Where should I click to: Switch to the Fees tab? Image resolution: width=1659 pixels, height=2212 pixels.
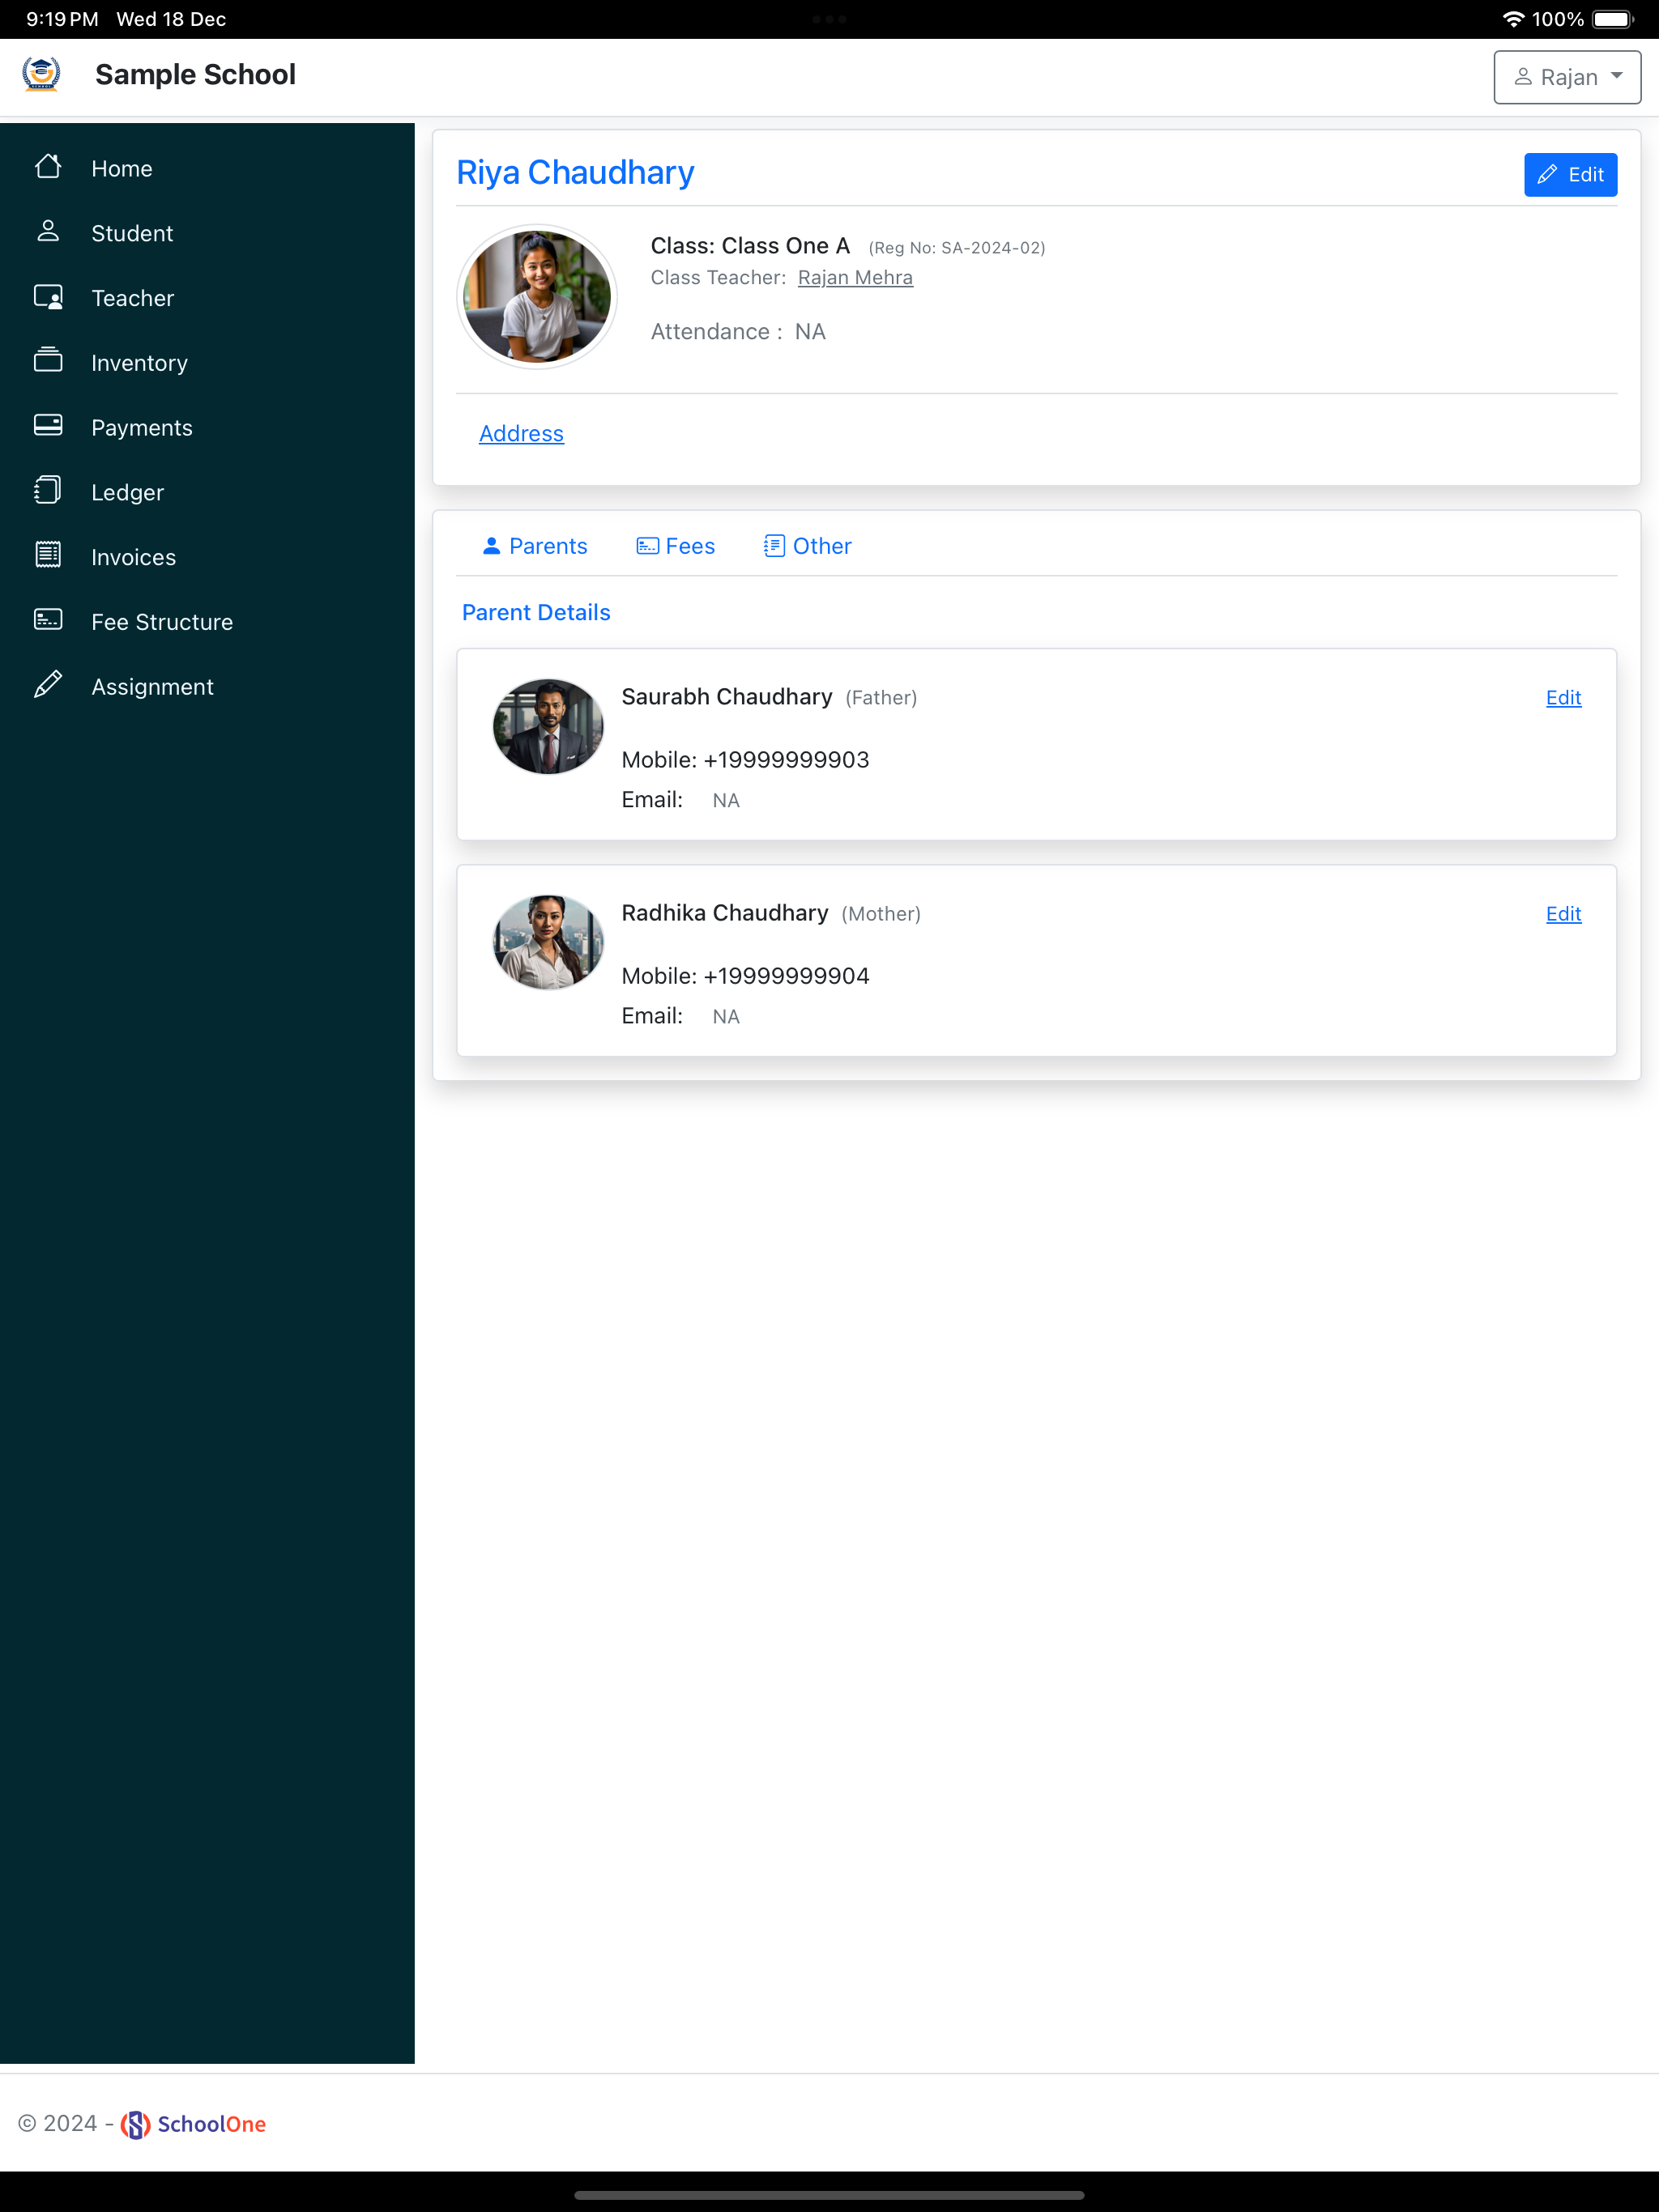point(676,546)
